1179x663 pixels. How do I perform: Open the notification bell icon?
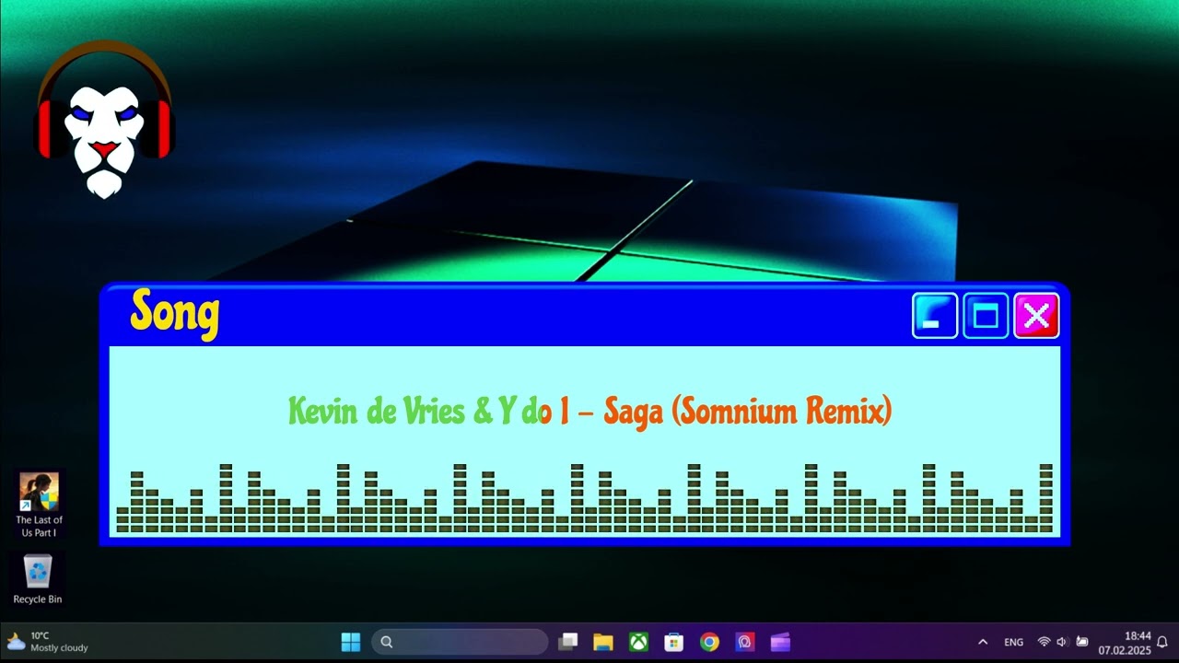point(1162,642)
